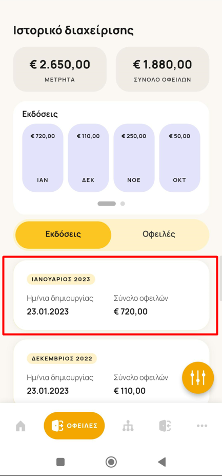The height and width of the screenshot is (476, 222).
Task: Open the ΔΕΚ € 110,00 month card
Action: (x=88, y=158)
